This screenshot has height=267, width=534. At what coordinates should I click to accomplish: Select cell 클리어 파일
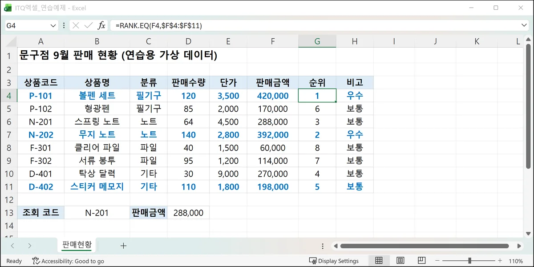97,148
